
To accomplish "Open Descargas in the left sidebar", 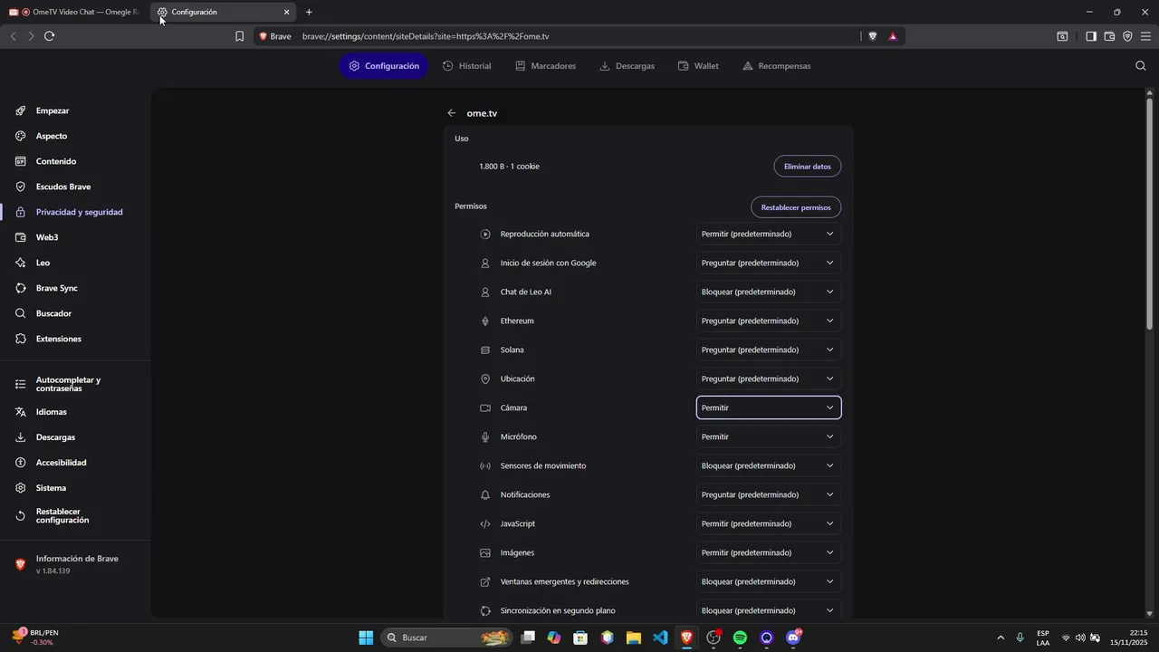I will point(55,437).
